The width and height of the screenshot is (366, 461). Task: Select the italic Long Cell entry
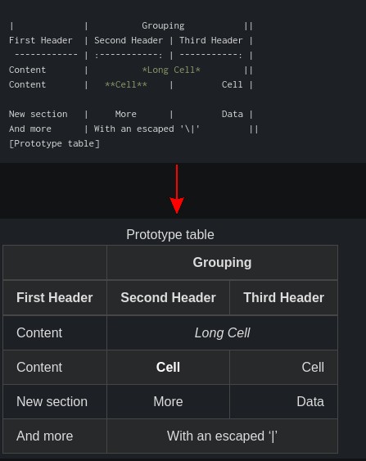click(x=222, y=332)
